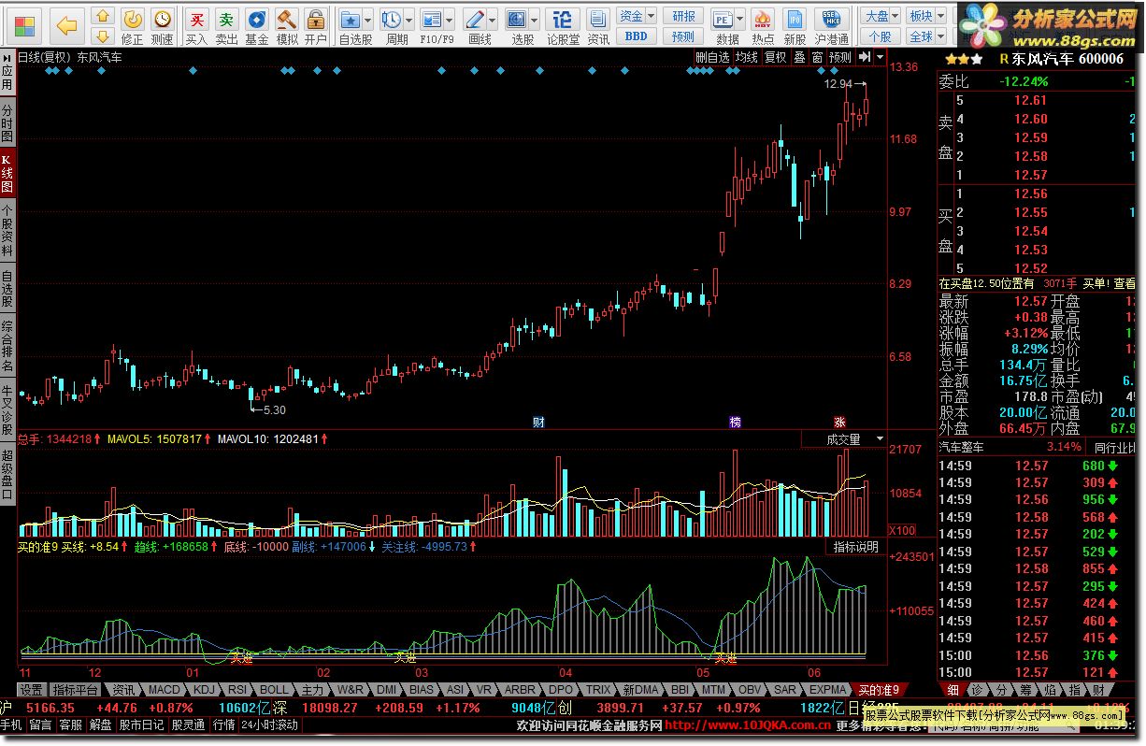Open the 测速 speed test tool

click(163, 19)
